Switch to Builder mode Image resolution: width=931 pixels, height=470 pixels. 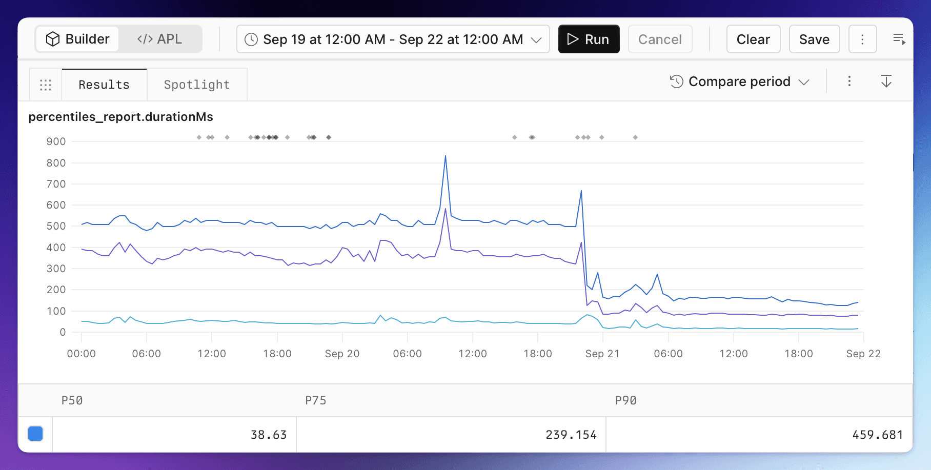point(77,39)
